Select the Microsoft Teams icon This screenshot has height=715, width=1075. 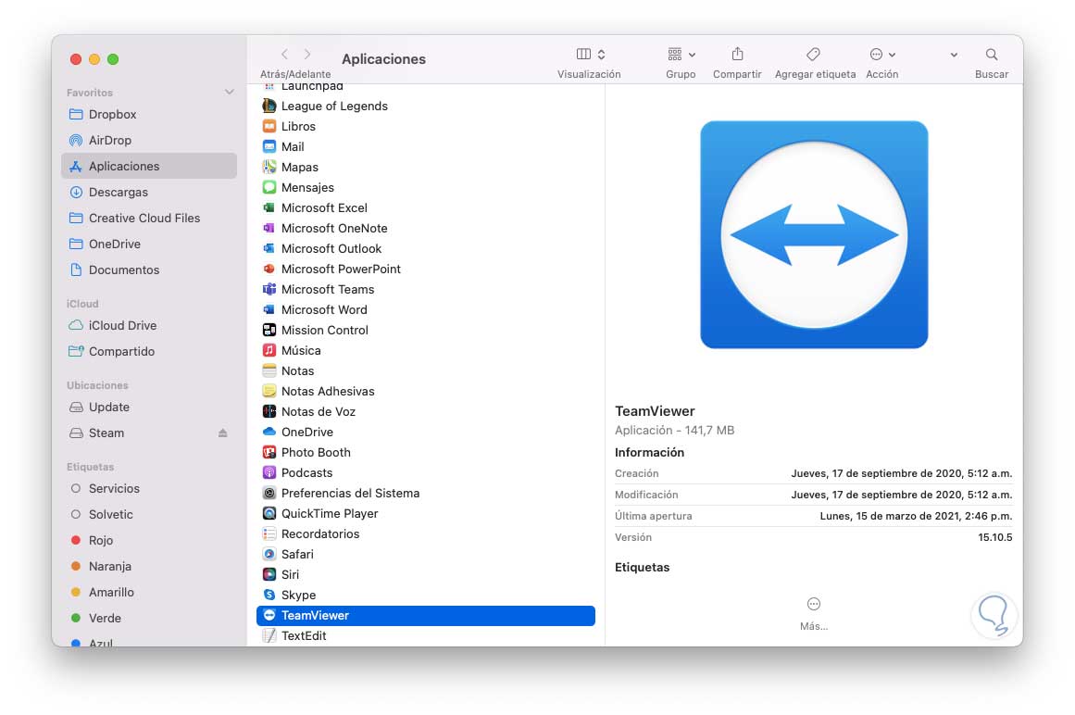(269, 289)
